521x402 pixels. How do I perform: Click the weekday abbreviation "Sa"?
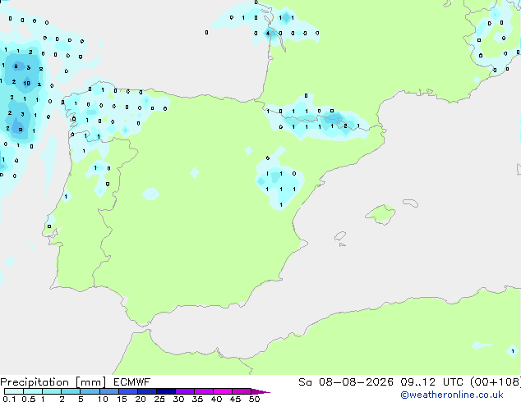(x=305, y=382)
